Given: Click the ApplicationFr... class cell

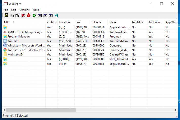Looking at the screenshot, I should (x=119, y=27).
